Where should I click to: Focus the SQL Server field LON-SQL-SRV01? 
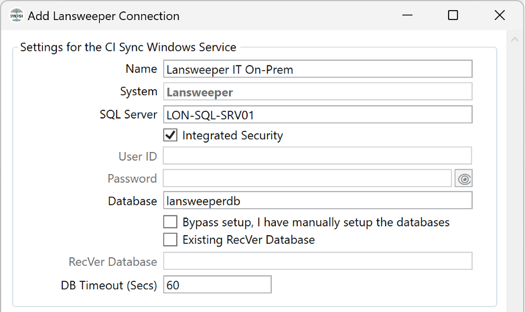(317, 114)
